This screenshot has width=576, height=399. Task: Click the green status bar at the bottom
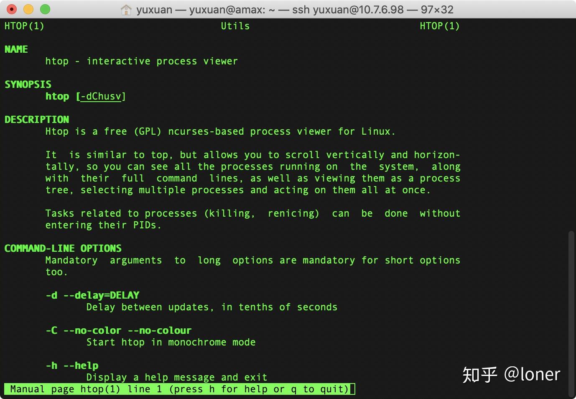click(x=180, y=389)
